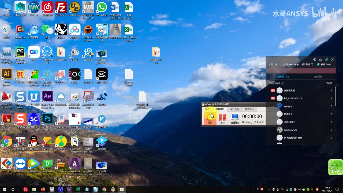Image resolution: width=343 pixels, height=193 pixels.
Task: Click oCam's red double-bar pause button
Action: 222,117
